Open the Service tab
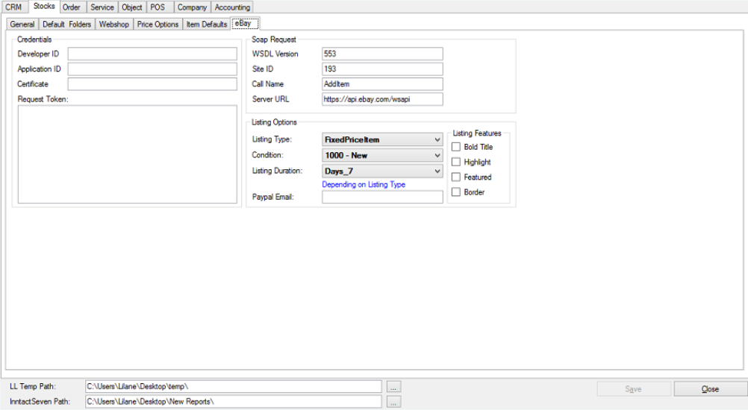 102,7
